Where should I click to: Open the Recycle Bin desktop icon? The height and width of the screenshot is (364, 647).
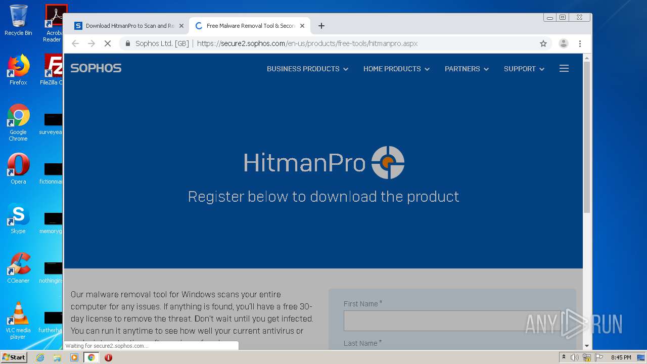[x=18, y=20]
